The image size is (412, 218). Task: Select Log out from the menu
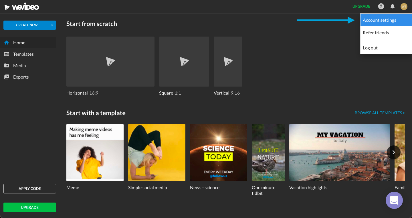tap(370, 48)
